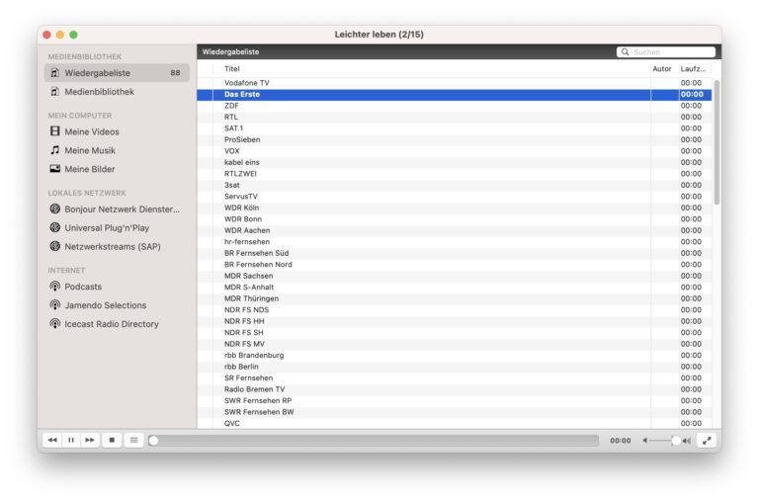Select BR Fernsehen Süd entry
759x502 pixels.
tap(454, 253)
